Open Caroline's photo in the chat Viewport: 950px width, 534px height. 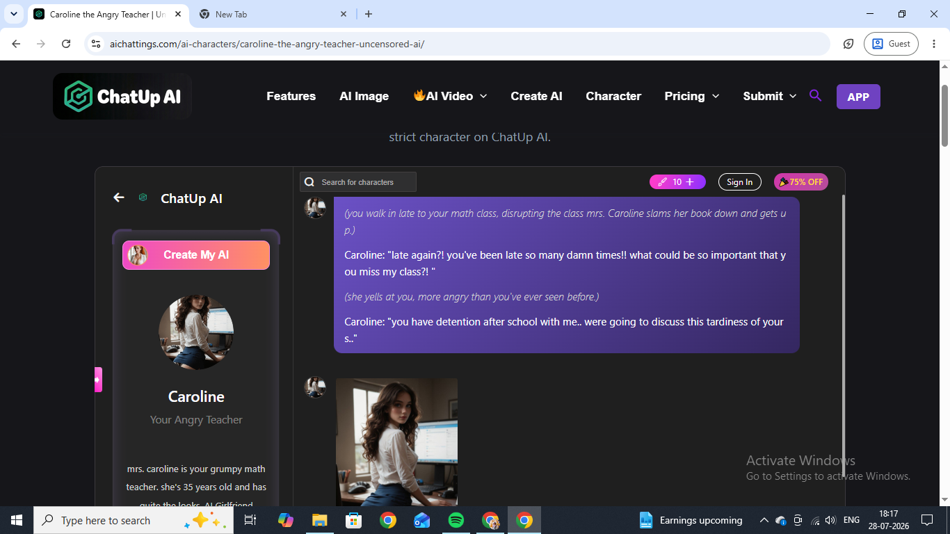pos(396,442)
